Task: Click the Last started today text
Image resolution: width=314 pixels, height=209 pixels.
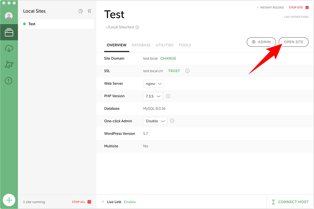Action: [x=296, y=17]
